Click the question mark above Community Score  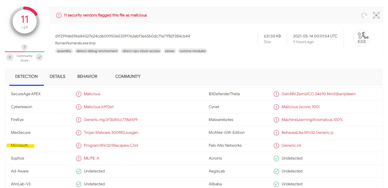point(24,47)
